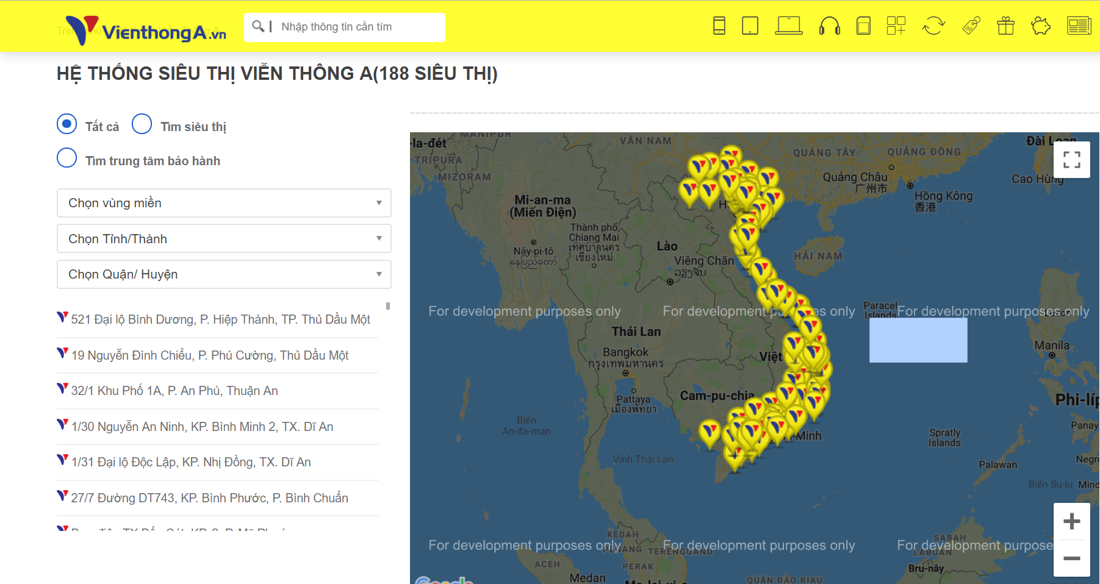Open the tablet category icon
Viewport: 1100px width, 584px height.
pos(750,26)
